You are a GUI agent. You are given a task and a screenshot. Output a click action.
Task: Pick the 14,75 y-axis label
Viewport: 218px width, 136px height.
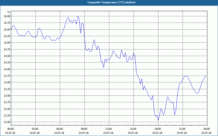pyautogui.click(x=7, y=49)
